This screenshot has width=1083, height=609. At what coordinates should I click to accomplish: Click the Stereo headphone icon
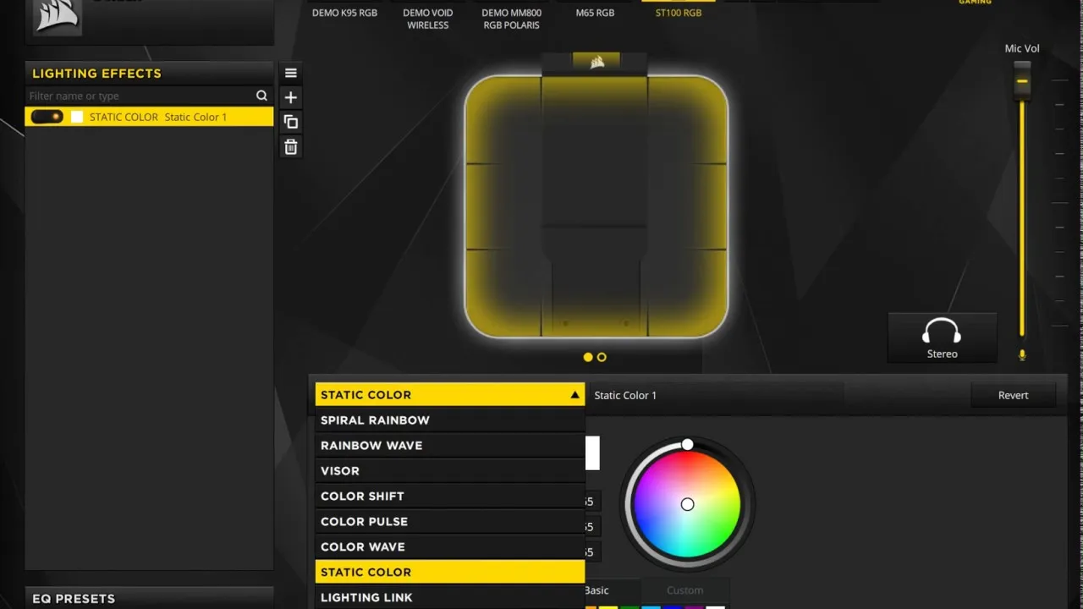click(942, 331)
